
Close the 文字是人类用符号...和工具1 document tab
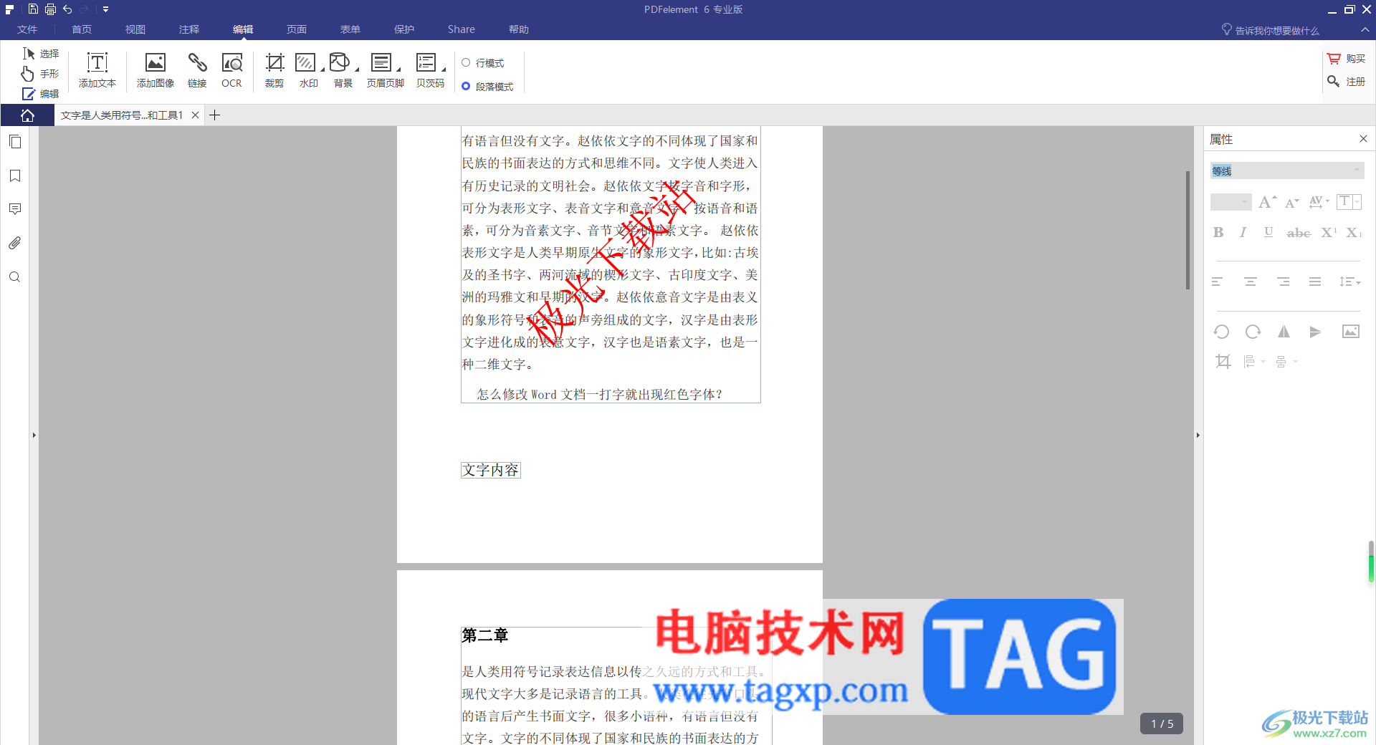(x=195, y=115)
